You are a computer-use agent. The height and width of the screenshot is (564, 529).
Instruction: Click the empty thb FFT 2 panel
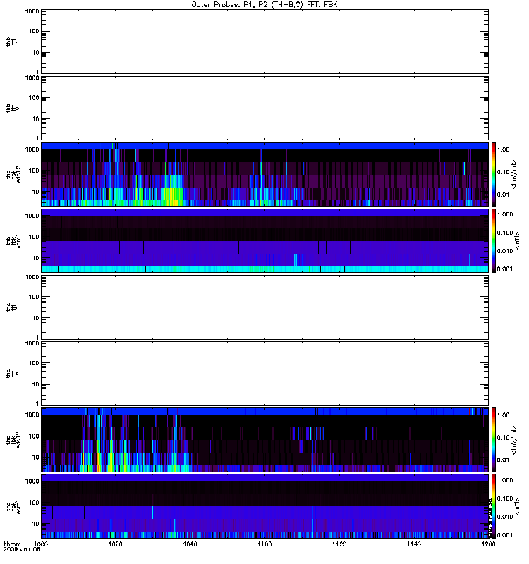[264, 107]
